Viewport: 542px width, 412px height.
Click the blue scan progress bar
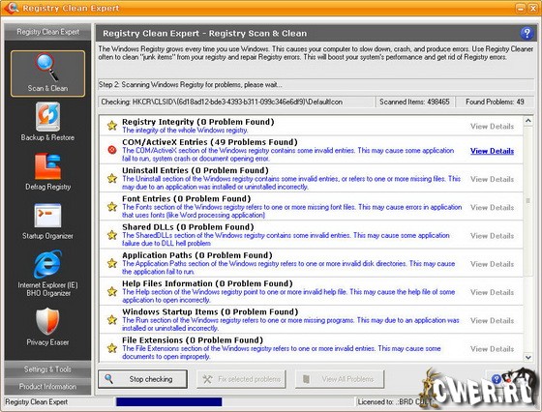(169, 402)
